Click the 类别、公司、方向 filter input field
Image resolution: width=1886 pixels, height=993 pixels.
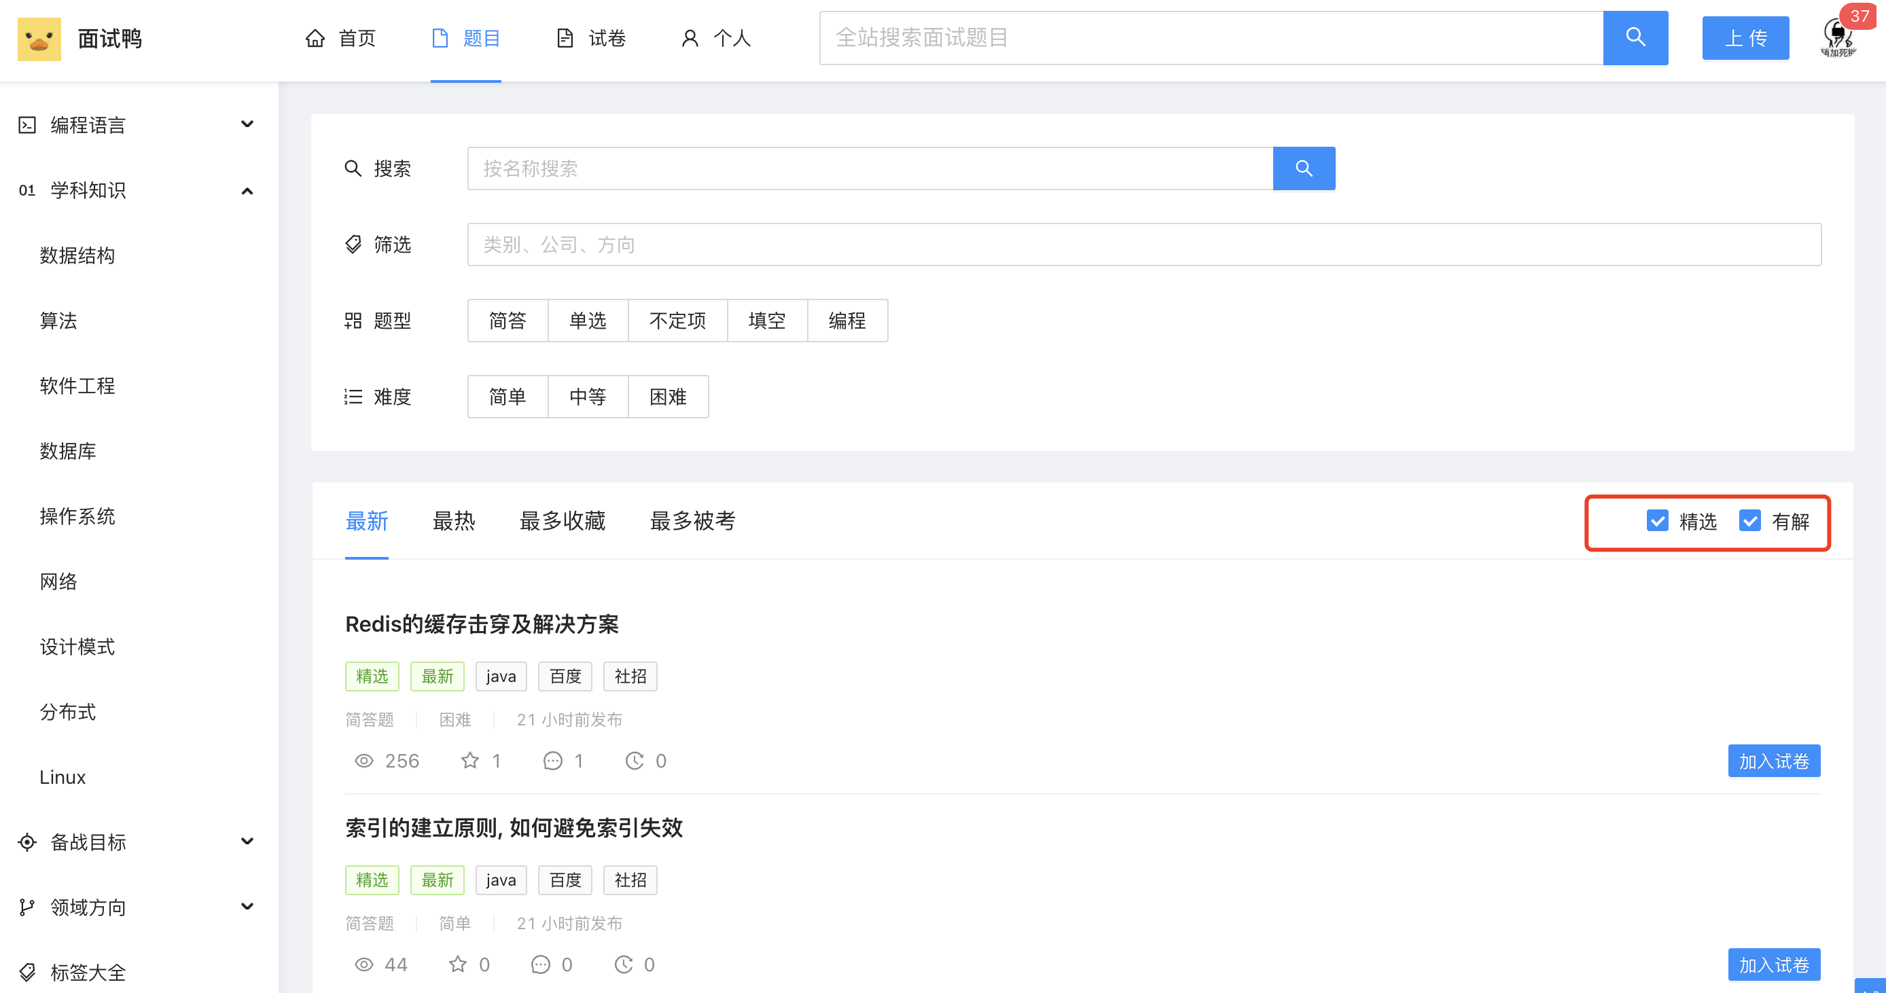(1143, 245)
